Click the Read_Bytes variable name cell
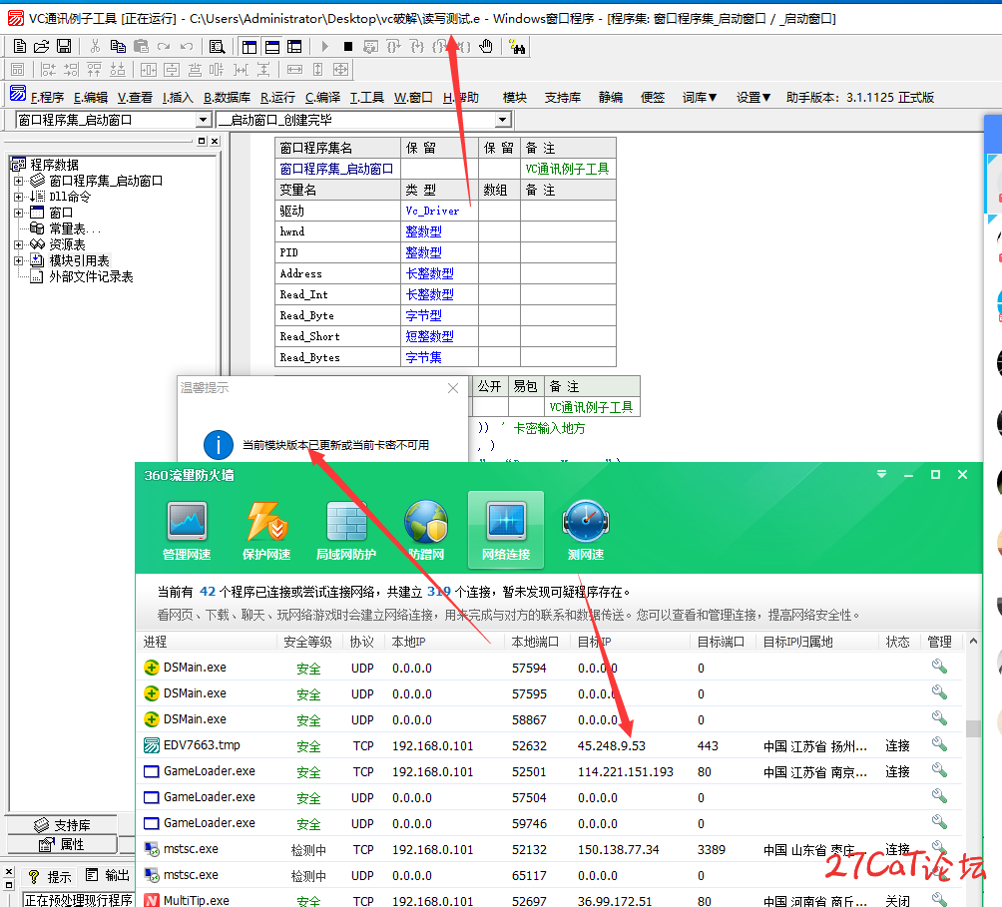The image size is (1002, 907). click(x=337, y=357)
